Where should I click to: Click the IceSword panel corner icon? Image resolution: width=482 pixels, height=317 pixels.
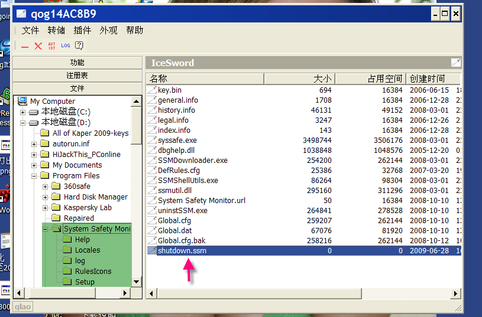coord(455,63)
